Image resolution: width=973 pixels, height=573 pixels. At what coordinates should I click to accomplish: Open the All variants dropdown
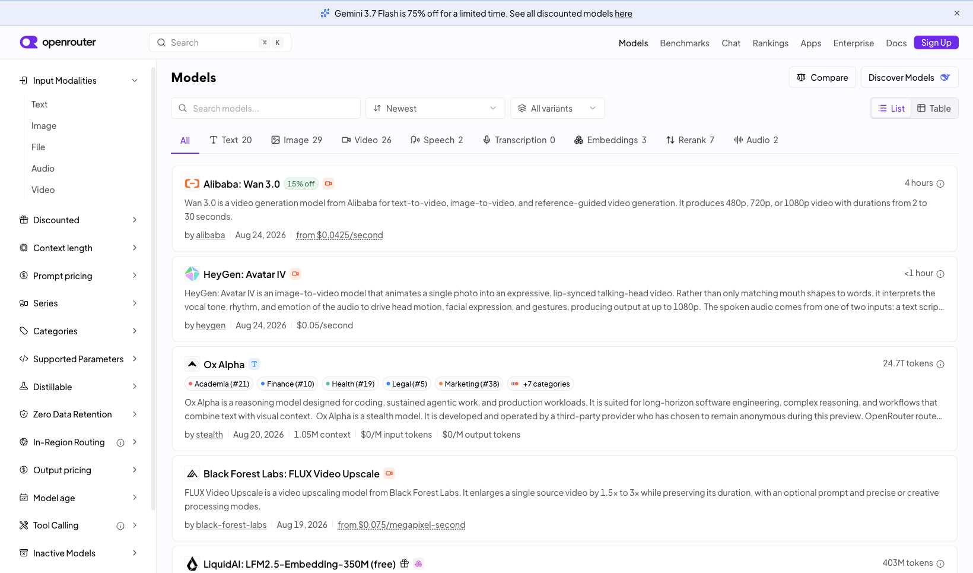click(557, 108)
